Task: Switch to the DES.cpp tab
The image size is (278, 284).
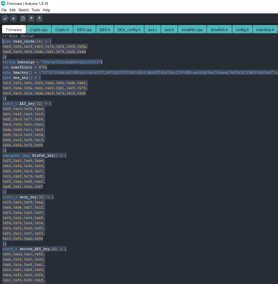Action: pyautogui.click(x=84, y=30)
